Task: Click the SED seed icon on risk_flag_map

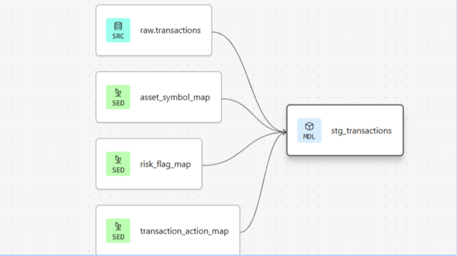Action: coord(118,164)
